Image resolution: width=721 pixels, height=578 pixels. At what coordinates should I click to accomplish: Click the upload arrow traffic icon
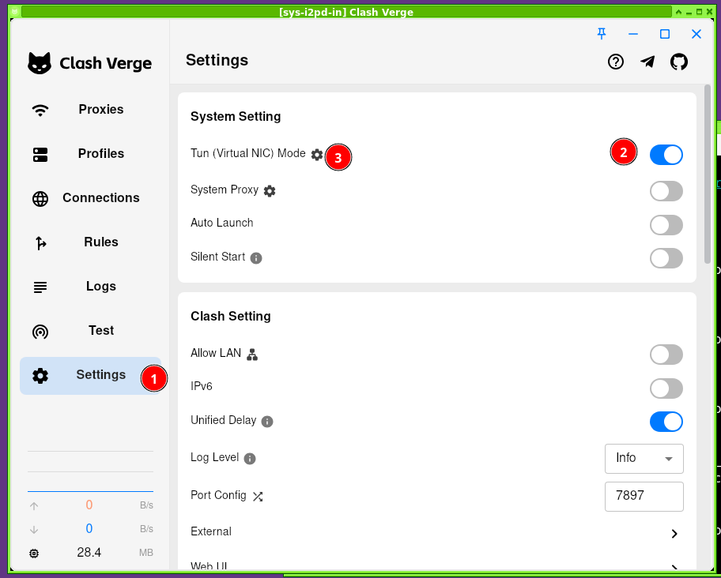click(34, 506)
